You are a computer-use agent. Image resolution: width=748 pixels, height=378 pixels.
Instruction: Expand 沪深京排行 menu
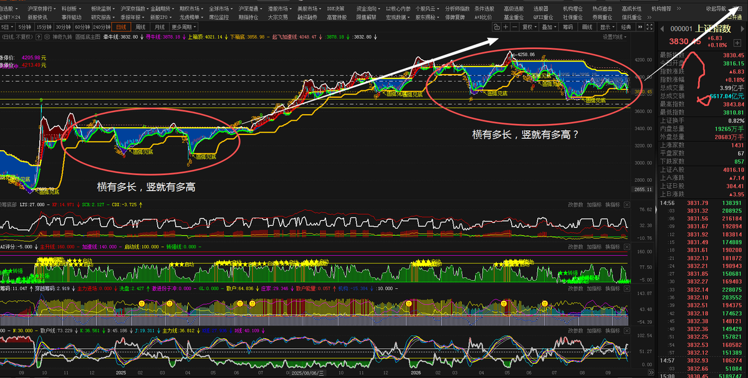tap(42, 9)
